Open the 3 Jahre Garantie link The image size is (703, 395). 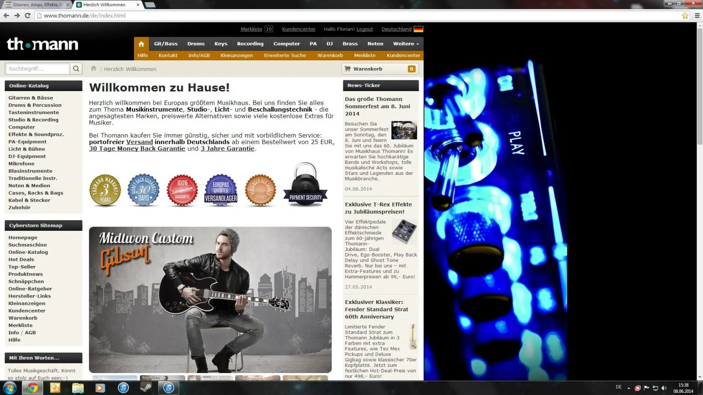(227, 148)
